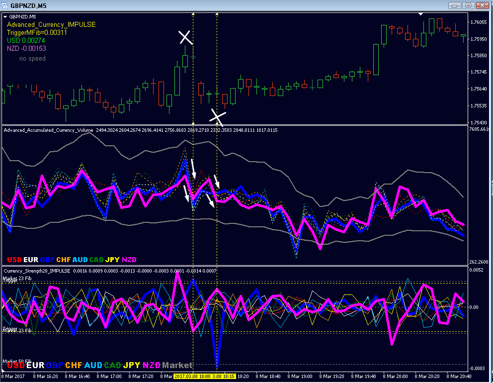This screenshot has height=383, width=493.
Task: Click the GBPNZD.M5 chart window icon
Action: 4,5
